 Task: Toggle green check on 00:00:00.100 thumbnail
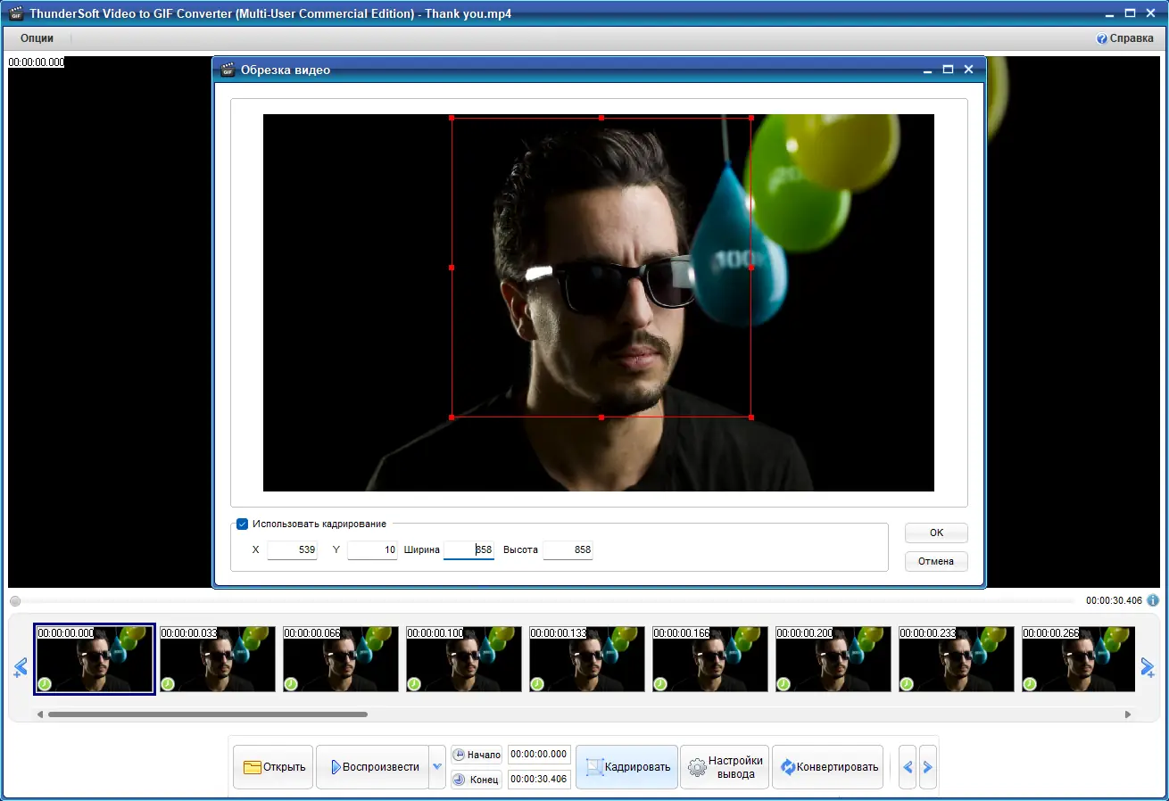[414, 684]
